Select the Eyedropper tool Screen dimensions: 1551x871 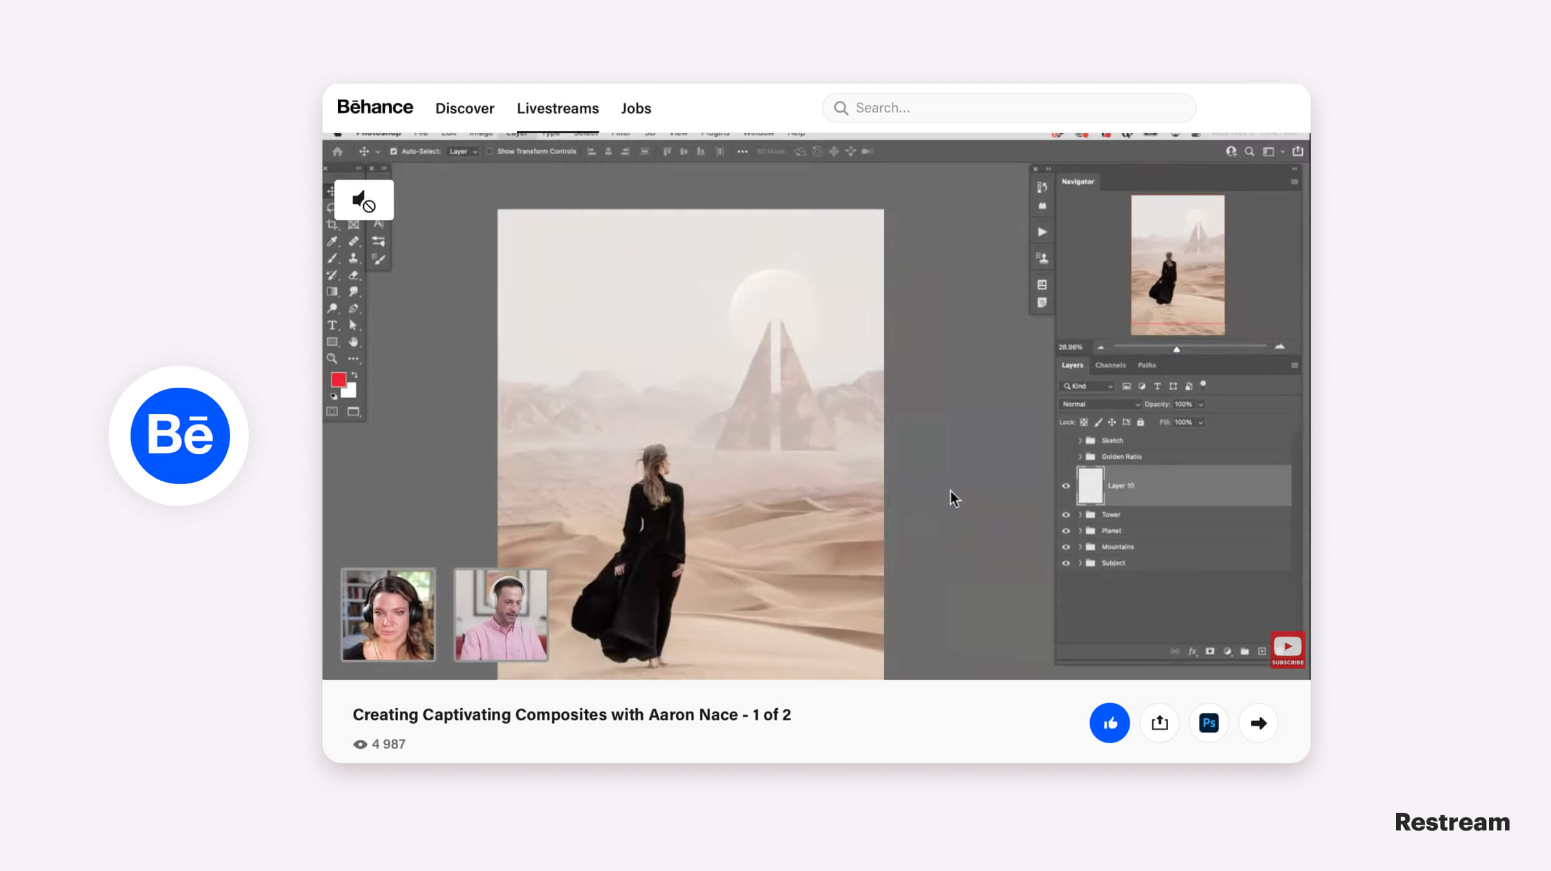[x=332, y=240]
